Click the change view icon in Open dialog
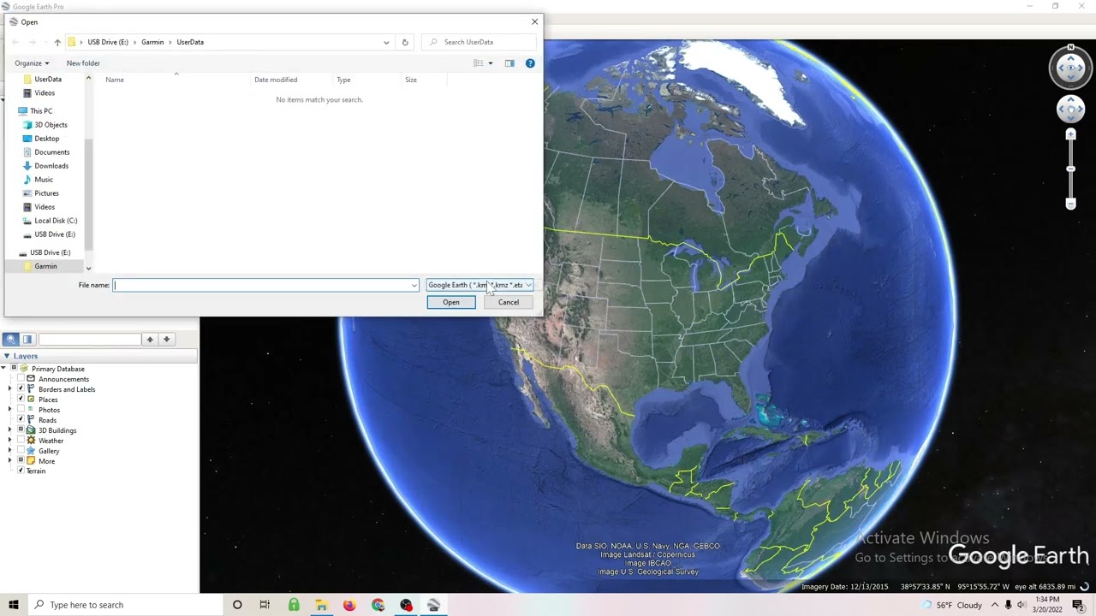 (479, 63)
